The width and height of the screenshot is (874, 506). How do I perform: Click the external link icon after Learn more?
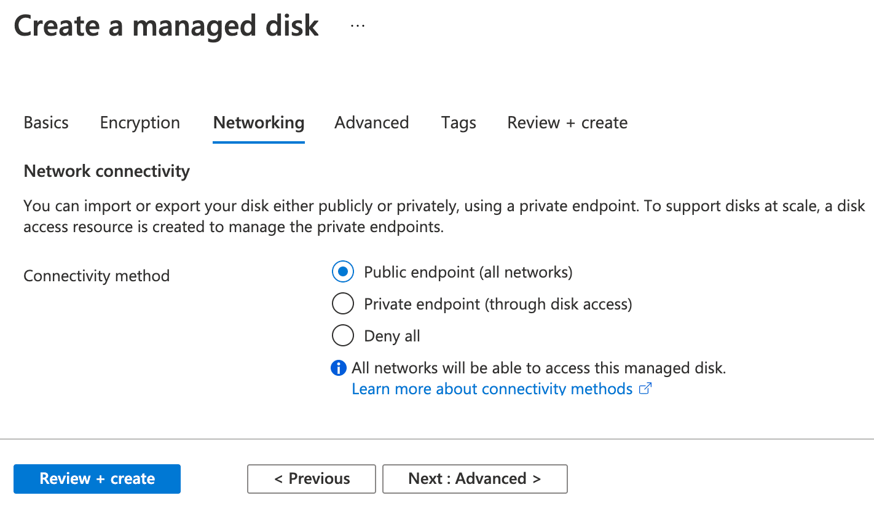coord(645,388)
